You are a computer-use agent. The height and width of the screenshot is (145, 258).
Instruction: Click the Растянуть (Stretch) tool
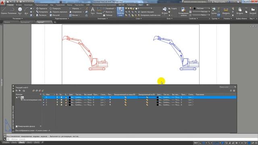41,15
